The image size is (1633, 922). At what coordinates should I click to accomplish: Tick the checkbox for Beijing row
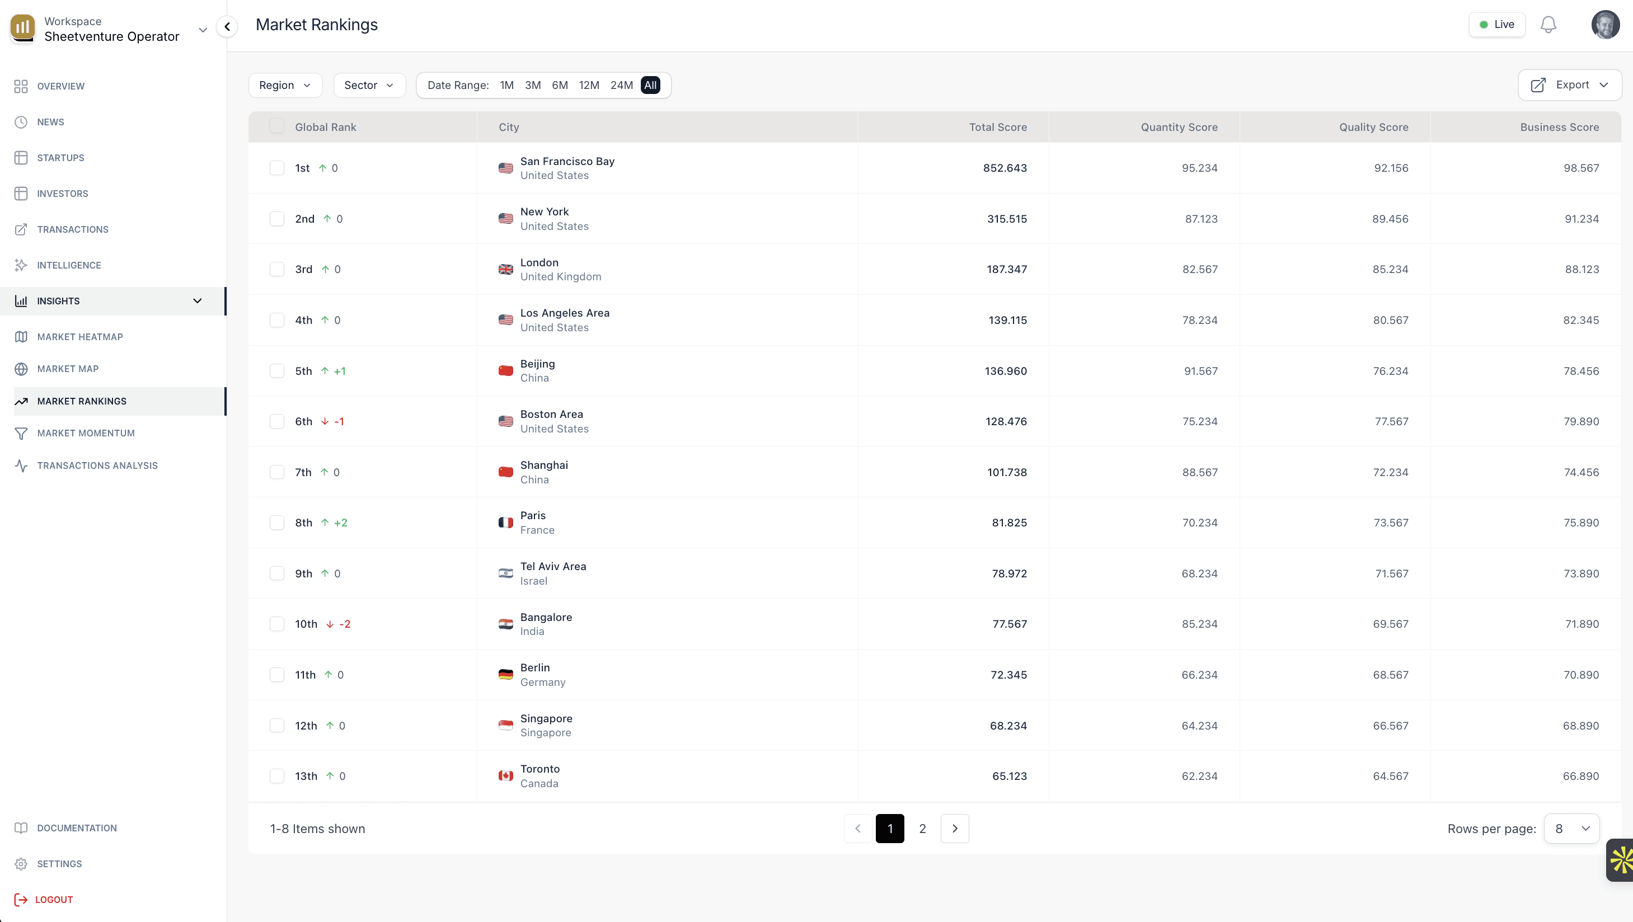click(277, 371)
